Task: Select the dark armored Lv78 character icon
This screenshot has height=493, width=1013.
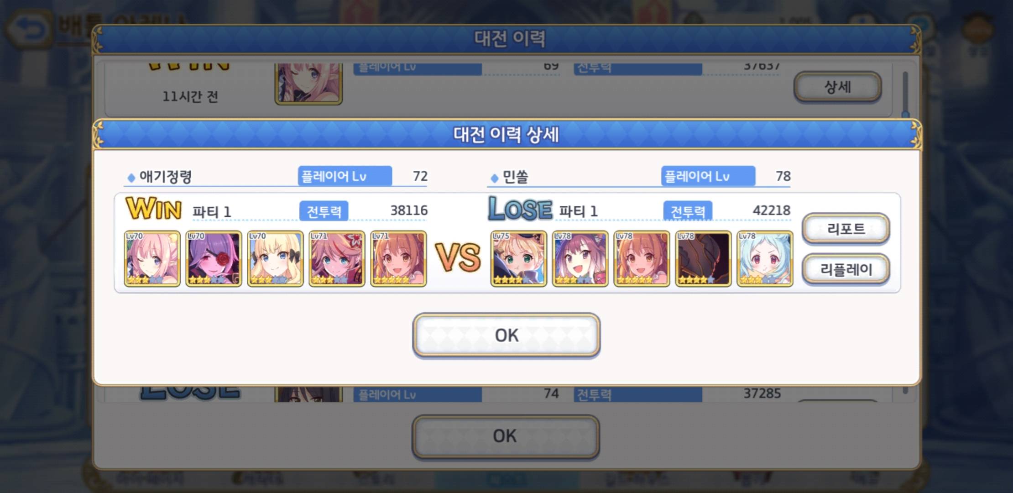Action: (x=703, y=258)
